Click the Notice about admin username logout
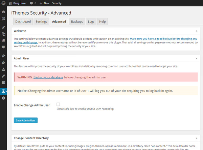Viewport: 203px width, 150px height. tap(106, 91)
